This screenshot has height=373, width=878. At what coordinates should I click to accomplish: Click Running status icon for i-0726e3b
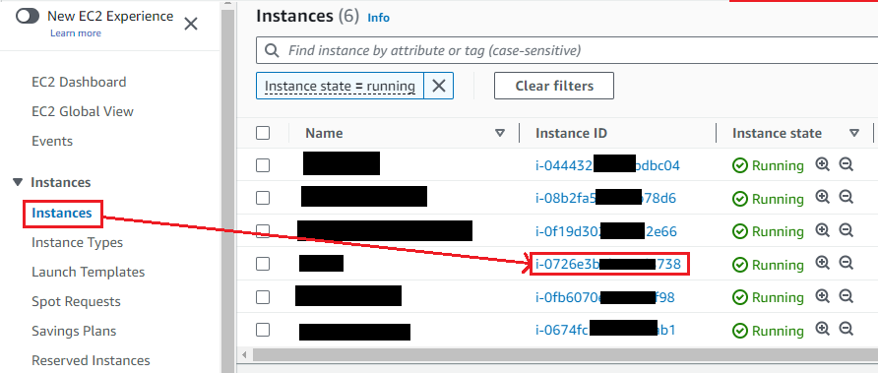tap(740, 265)
